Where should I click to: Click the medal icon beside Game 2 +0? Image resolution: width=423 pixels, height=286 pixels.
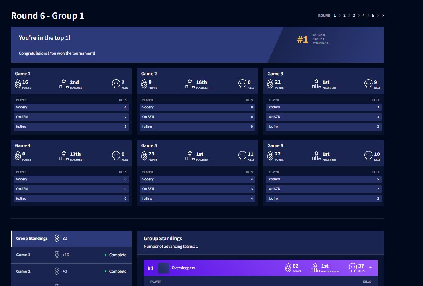tap(57, 271)
